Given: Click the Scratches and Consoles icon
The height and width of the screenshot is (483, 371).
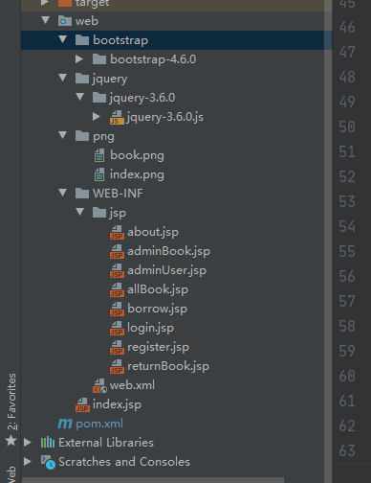Looking at the screenshot, I should point(48,462).
